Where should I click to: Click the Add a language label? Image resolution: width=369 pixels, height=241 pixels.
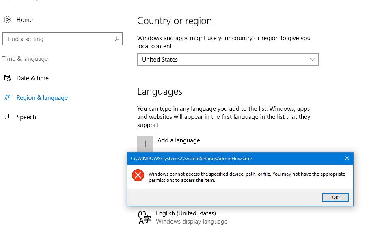(179, 140)
